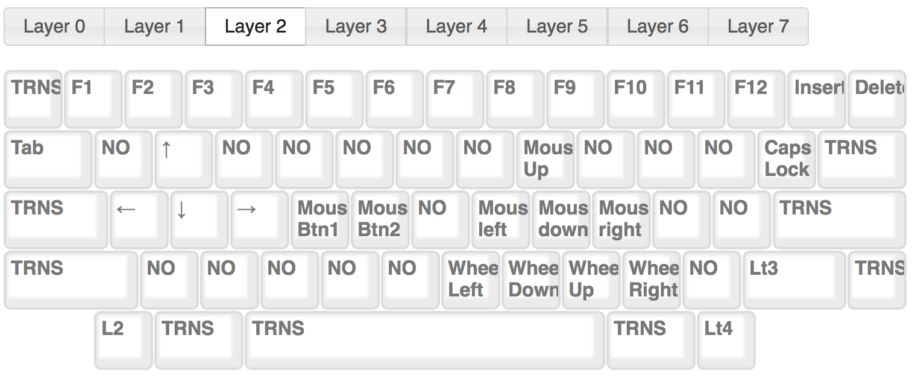Screen dimensions: 915x376
Task: Click the up arrow key
Action: 184,159
